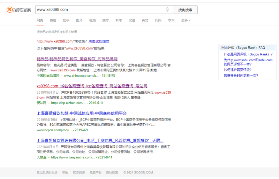The width and height of the screenshot is (279, 179).
Task: Click the Sogou logo icon
Action: pos(10,10)
